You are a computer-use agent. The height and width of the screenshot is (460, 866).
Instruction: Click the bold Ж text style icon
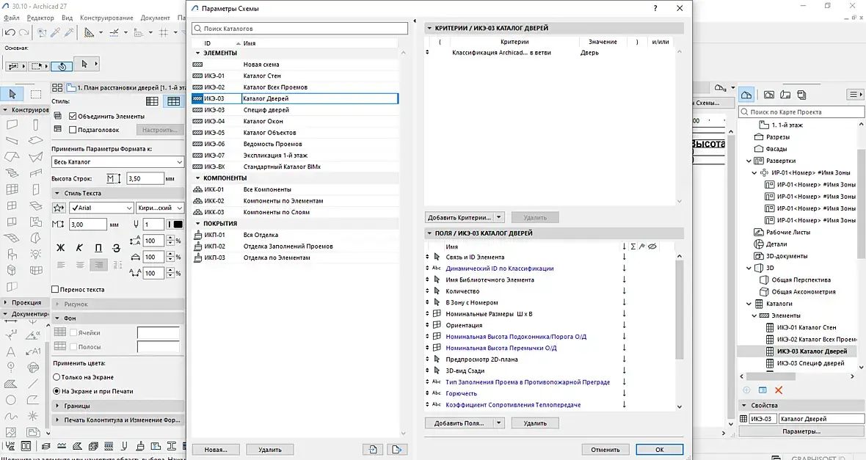point(60,249)
